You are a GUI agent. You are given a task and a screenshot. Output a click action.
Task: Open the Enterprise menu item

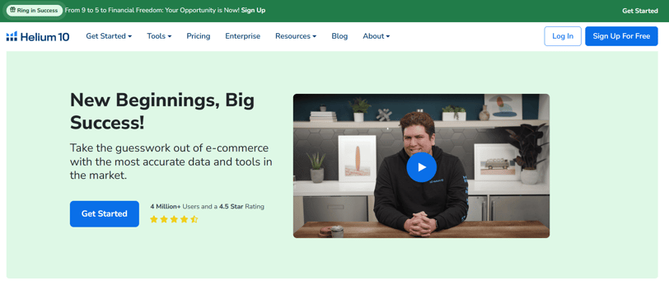coord(243,36)
